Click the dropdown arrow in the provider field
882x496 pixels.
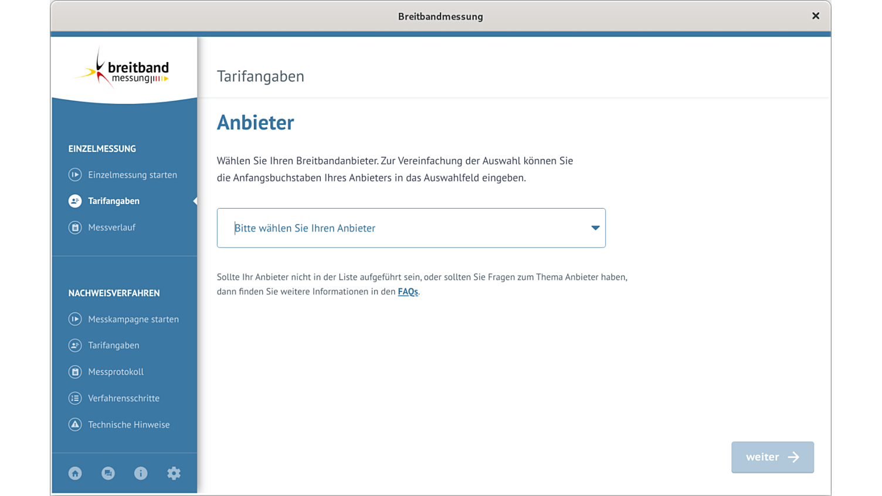coord(595,228)
